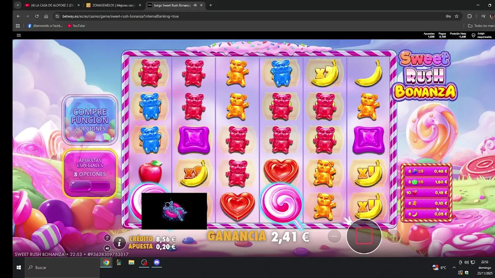
Task: Open the Betway hamburger menu
Action: [x=19, y=35]
